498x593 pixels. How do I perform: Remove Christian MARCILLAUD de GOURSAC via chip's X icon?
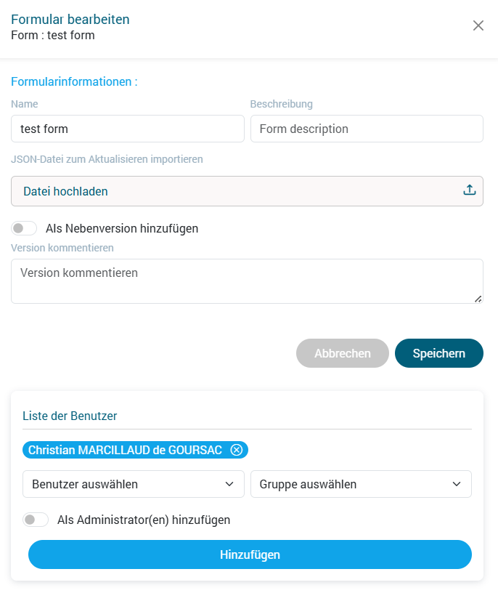(x=236, y=450)
